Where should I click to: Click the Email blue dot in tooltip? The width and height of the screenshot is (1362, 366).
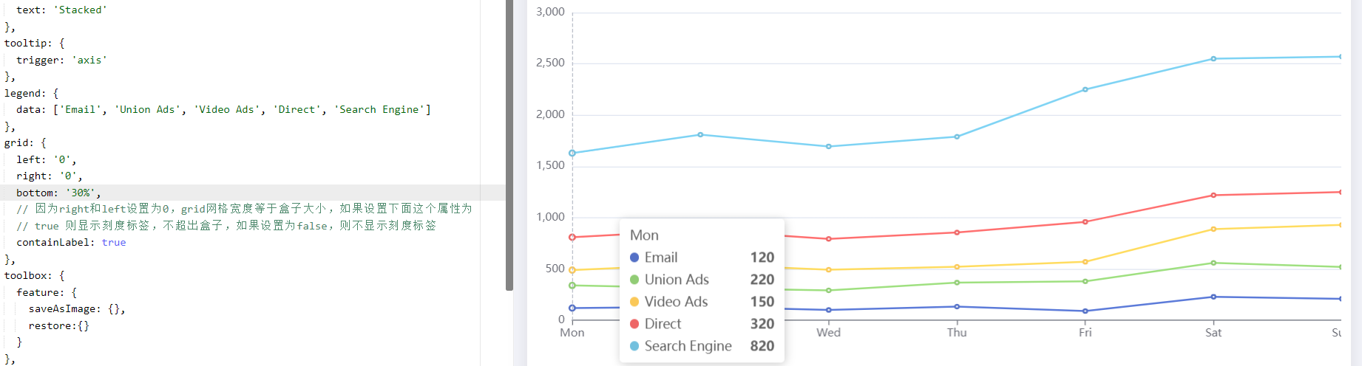[634, 258]
